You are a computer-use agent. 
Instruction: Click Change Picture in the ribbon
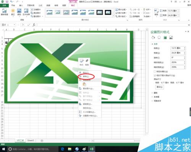36,13
